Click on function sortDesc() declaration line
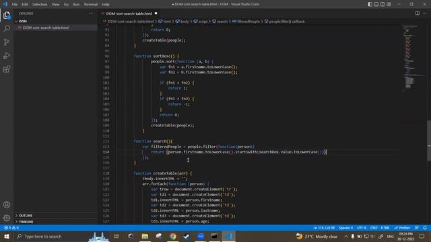431x242 pixels. coord(156,56)
